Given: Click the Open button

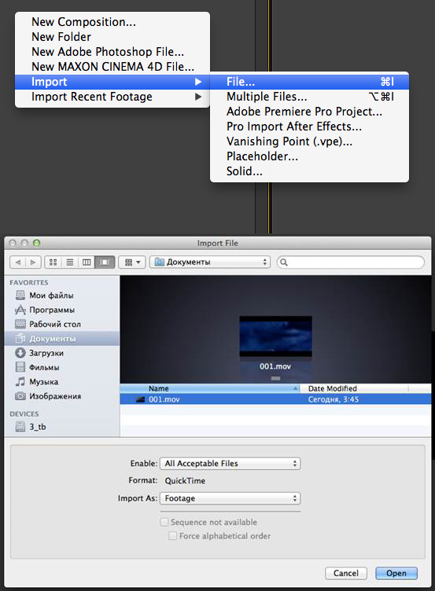Looking at the screenshot, I should pos(396,573).
